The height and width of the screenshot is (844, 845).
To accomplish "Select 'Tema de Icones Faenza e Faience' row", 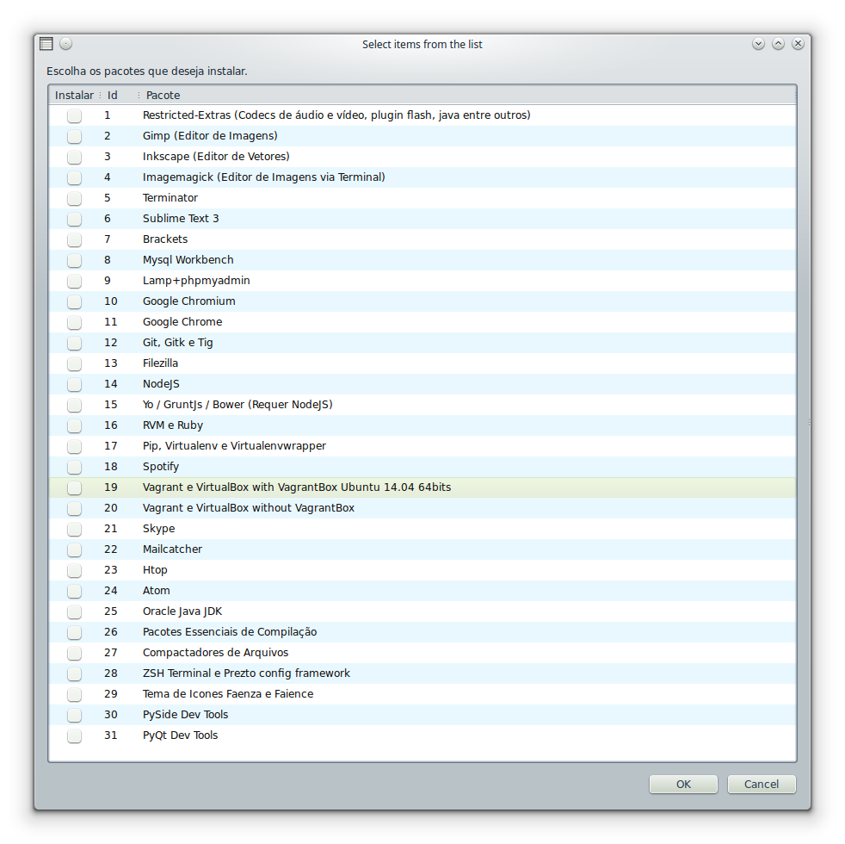I will pyautogui.click(x=422, y=694).
